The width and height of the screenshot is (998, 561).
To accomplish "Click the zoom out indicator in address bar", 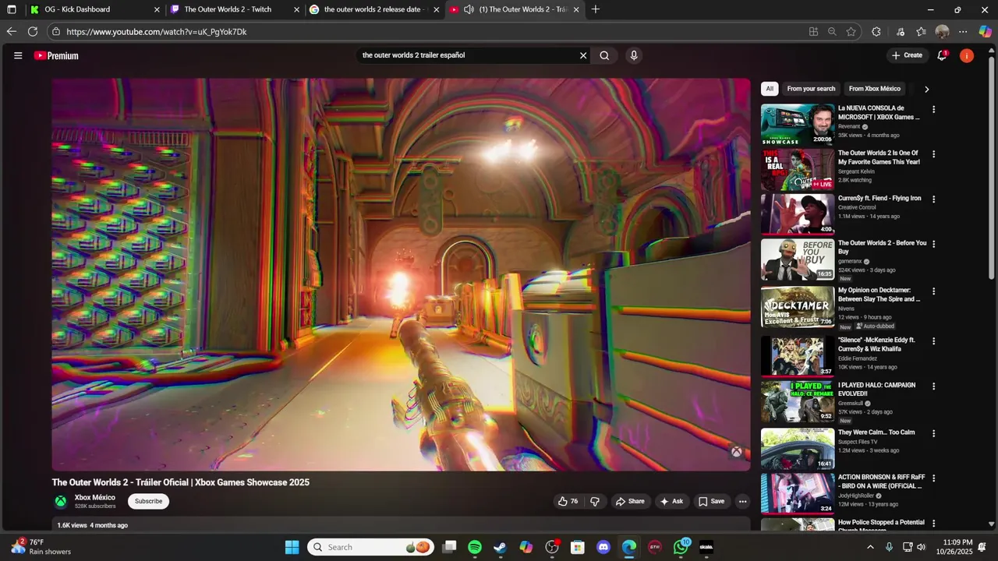I will 832,32.
